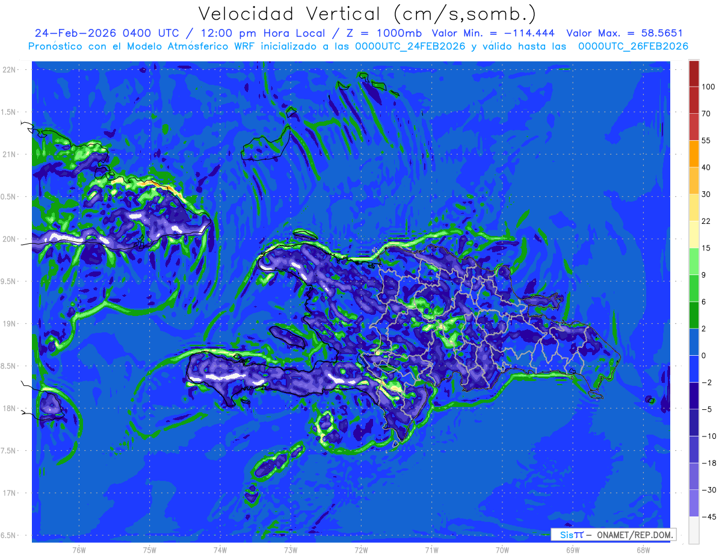The width and height of the screenshot is (722, 558).
Task: Click the '69W' longitude axis label
Action: [572, 550]
